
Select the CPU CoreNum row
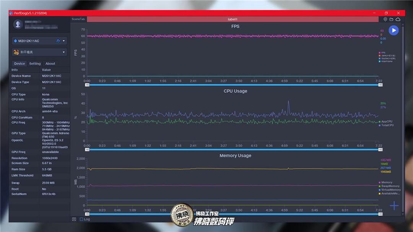39,117
